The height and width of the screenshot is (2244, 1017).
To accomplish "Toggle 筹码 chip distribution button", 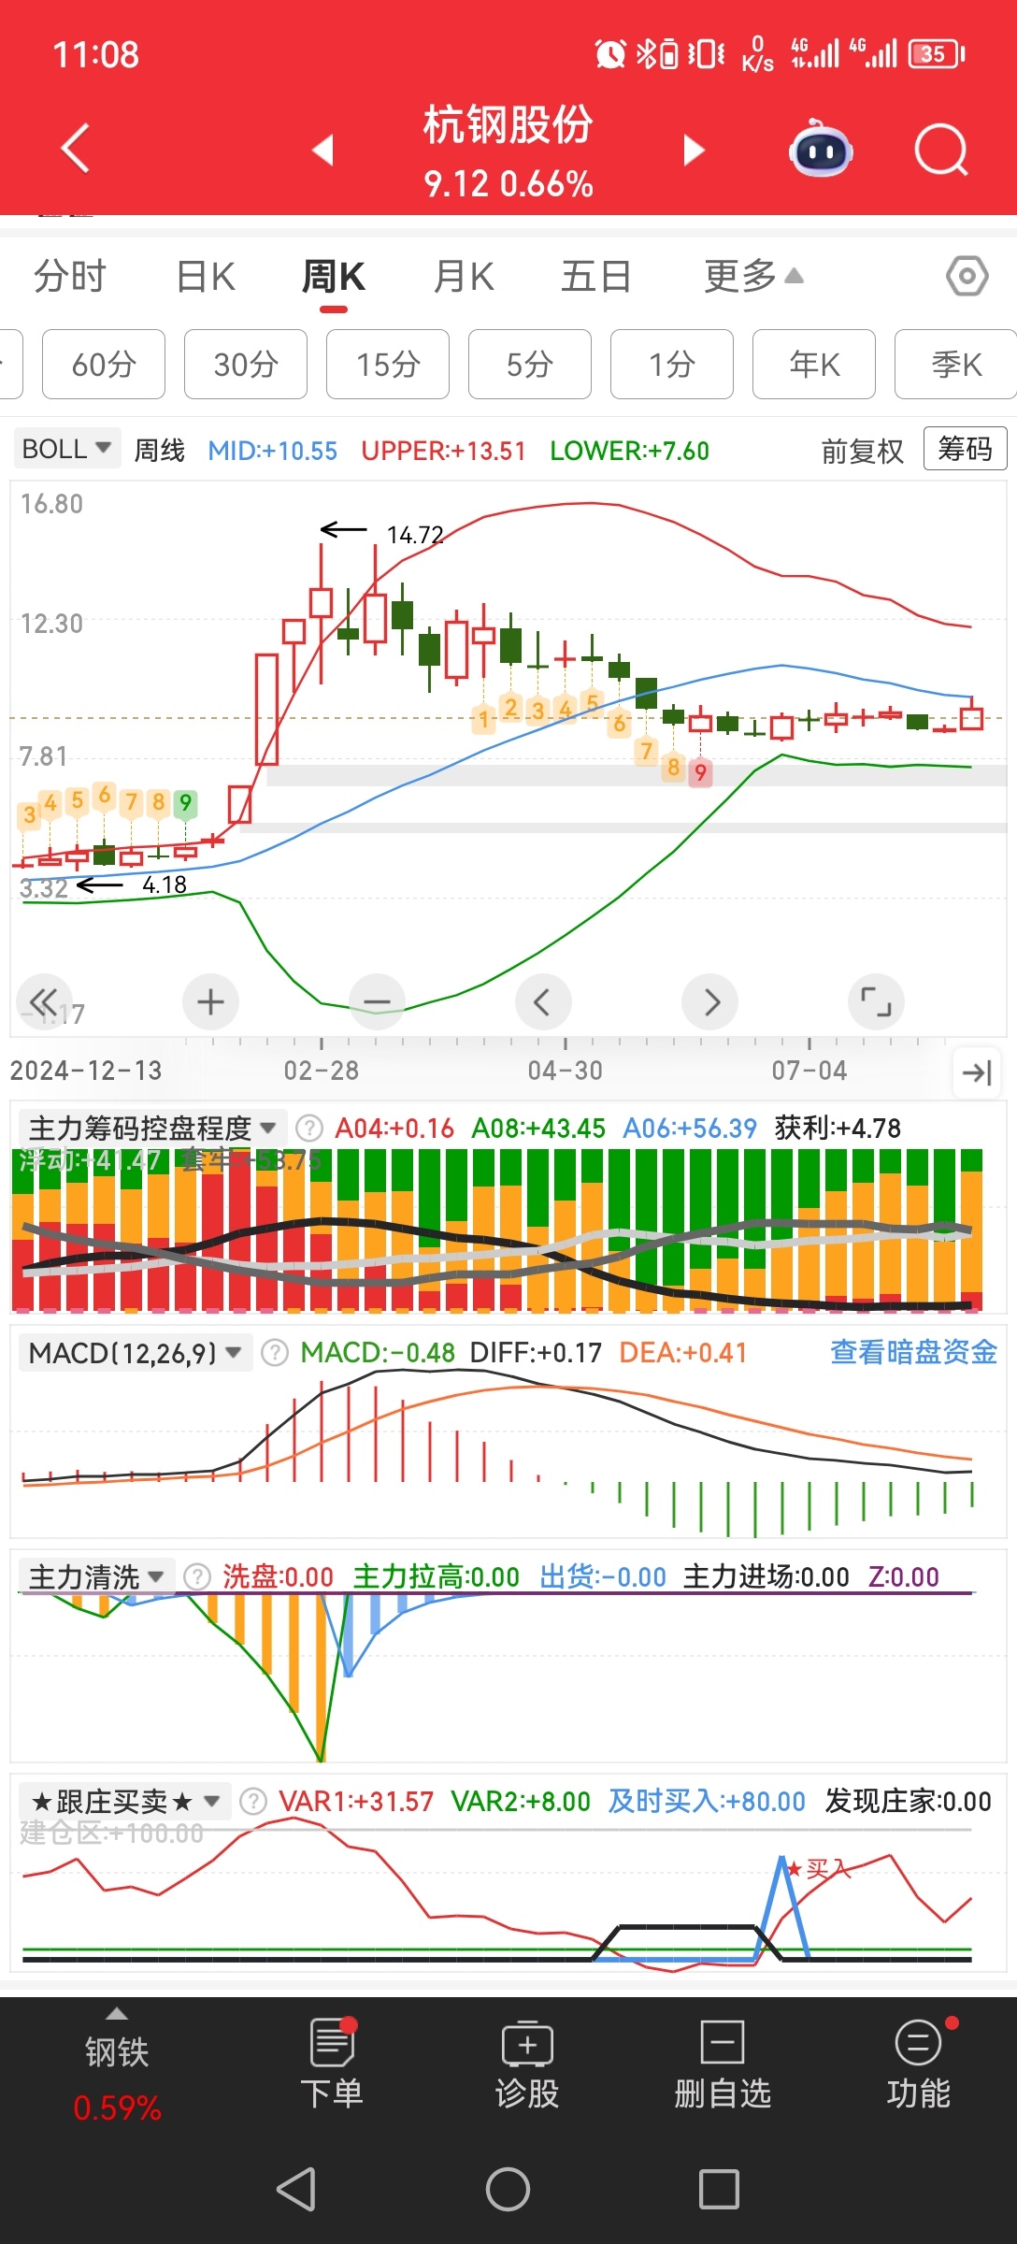I will point(965,449).
